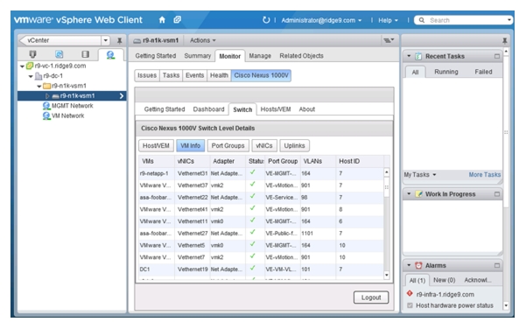Pin the right side panel
Screen dimensions: 526x329
point(504,41)
